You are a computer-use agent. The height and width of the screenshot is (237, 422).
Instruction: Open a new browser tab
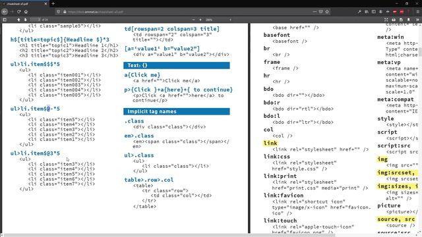[x=53, y=4]
